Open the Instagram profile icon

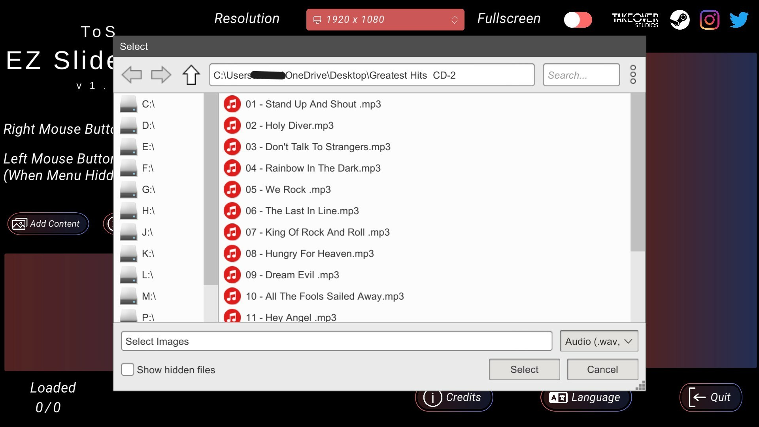(x=710, y=19)
